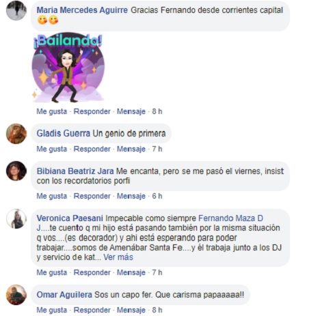
Task: Send a message to Bibiana Beatriz Jara
Action: pos(131,196)
